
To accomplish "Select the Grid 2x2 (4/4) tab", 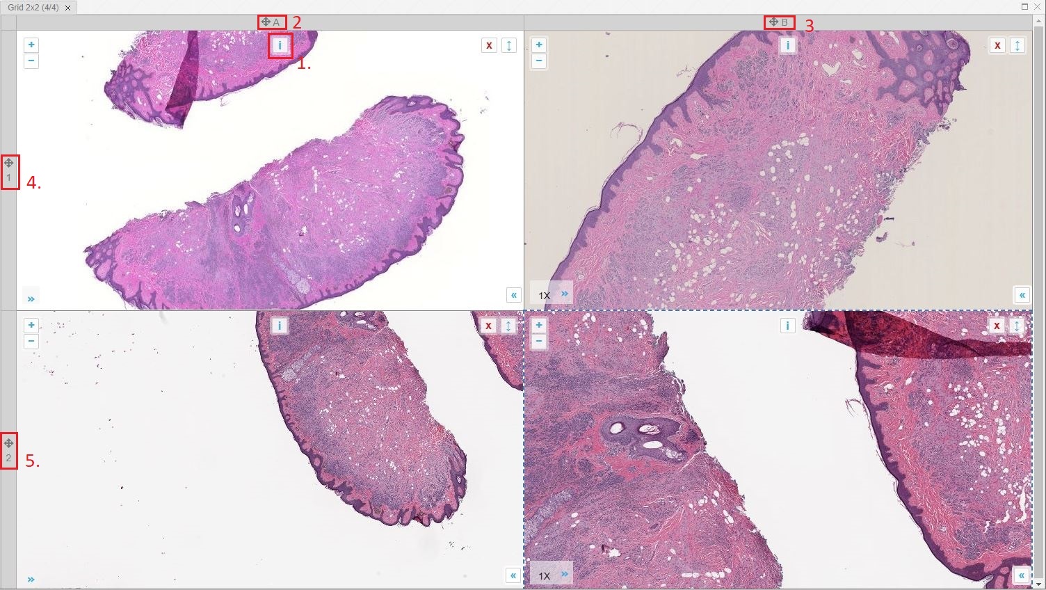I will 33,8.
